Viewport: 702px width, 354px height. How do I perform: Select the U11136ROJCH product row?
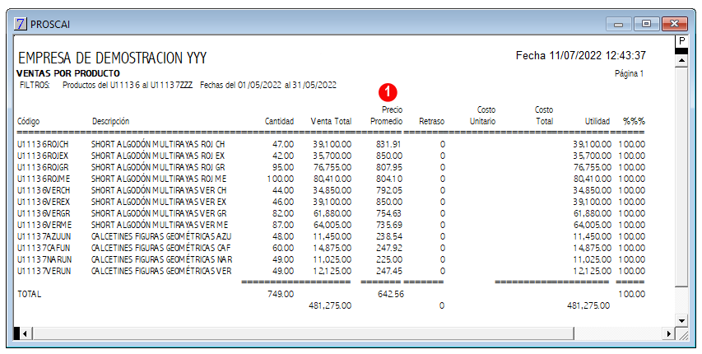332,144
